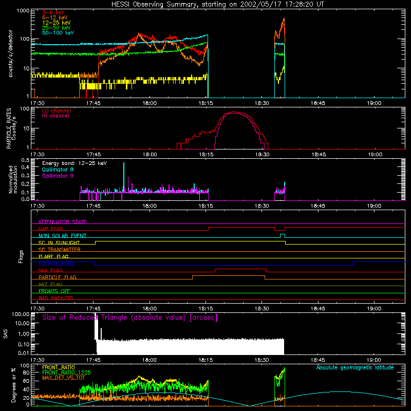This screenshot has height=411, width=411.
Task: Click the vertical Flags axis label
Action: (x=21, y=256)
